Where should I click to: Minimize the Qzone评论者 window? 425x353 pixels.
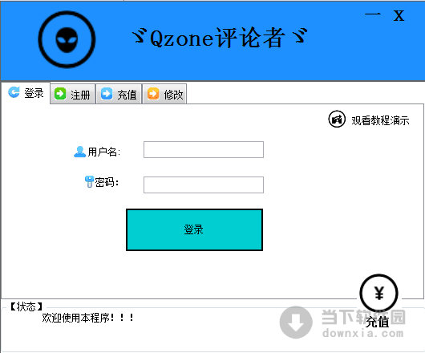(373, 14)
